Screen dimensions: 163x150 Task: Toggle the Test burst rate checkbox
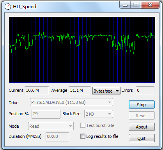click(83, 125)
